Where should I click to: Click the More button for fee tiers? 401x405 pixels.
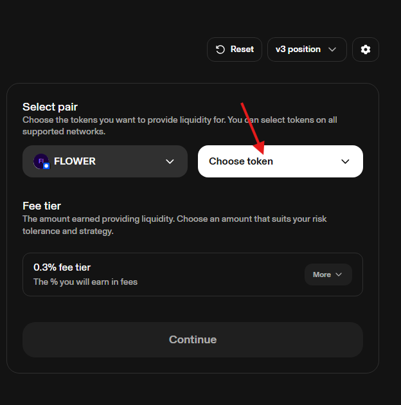328,274
